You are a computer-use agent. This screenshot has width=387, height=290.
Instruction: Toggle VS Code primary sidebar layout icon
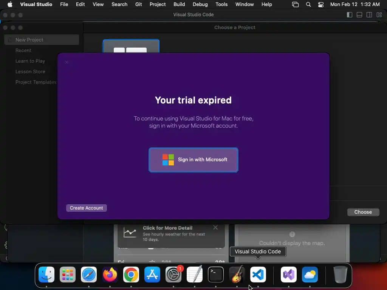coord(350,15)
